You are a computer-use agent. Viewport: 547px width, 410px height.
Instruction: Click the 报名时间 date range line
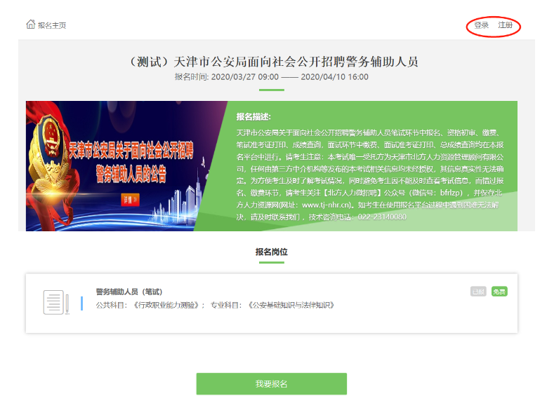[x=271, y=76]
